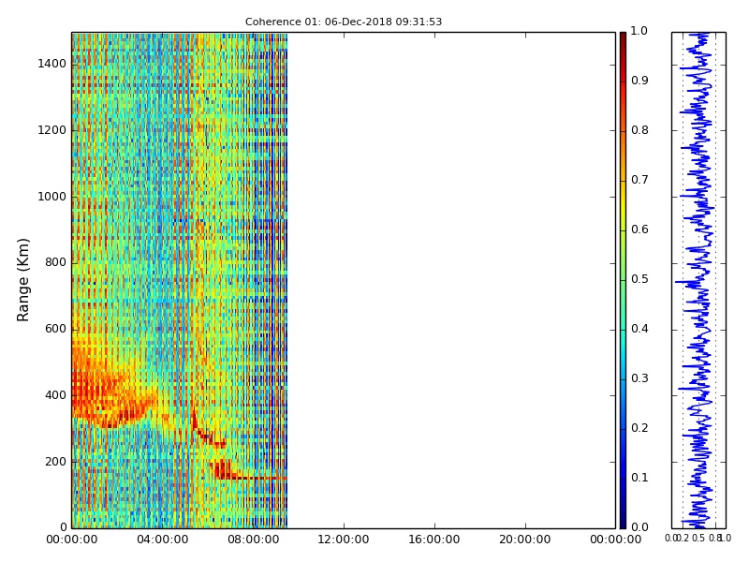749x562 pixels.
Task: Click the 200 range tick label
Action: point(55,462)
